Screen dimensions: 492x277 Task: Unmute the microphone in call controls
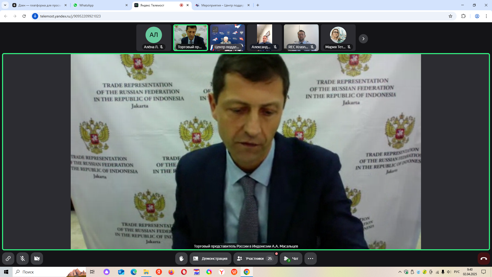pos(23,259)
